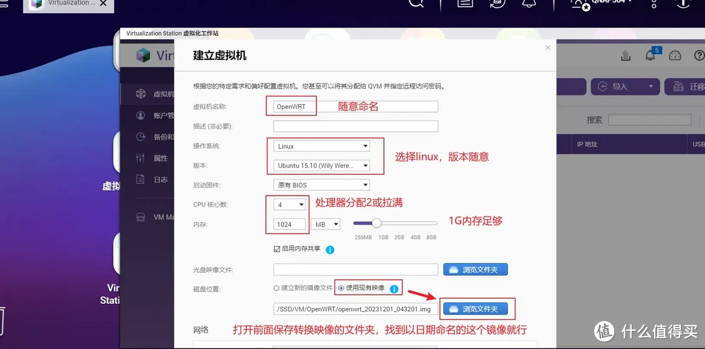The image size is (705, 349).
Task: Click the 256MB label under memory slider
Action: coord(363,237)
